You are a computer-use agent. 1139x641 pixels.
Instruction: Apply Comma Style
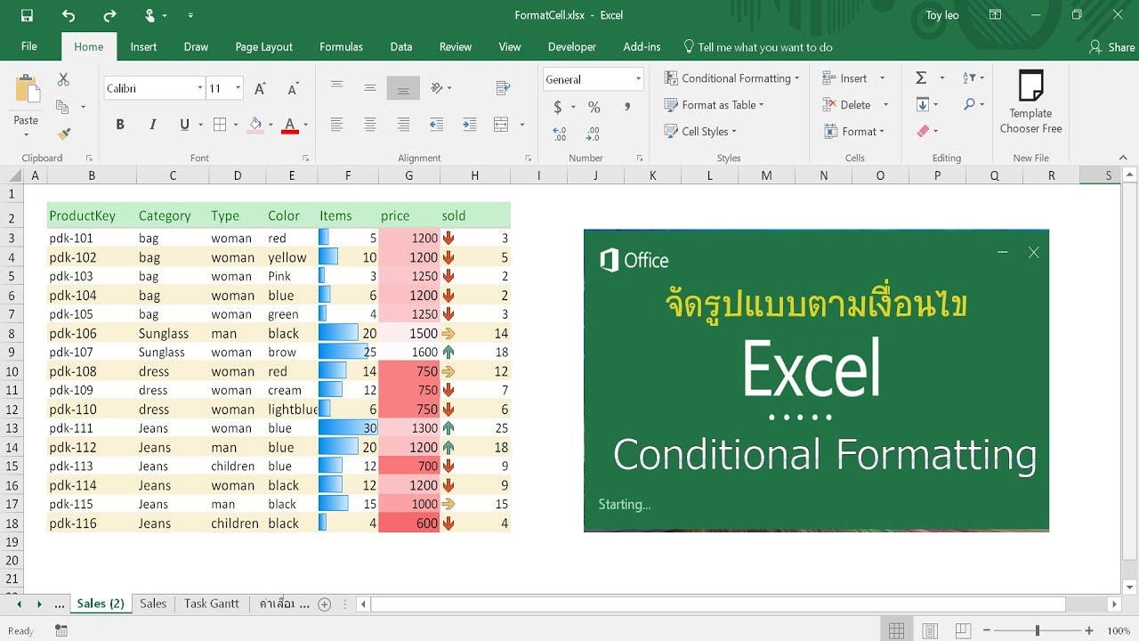627,107
